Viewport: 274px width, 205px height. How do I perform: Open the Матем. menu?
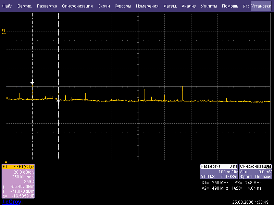pyautogui.click(x=170, y=6)
